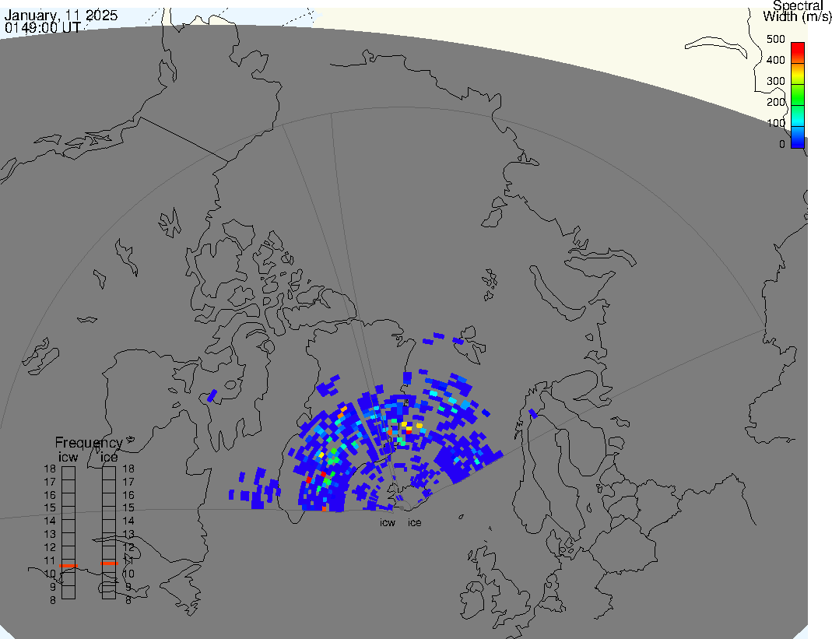
Task: Click the 200 color scale label
Action: [x=775, y=102]
